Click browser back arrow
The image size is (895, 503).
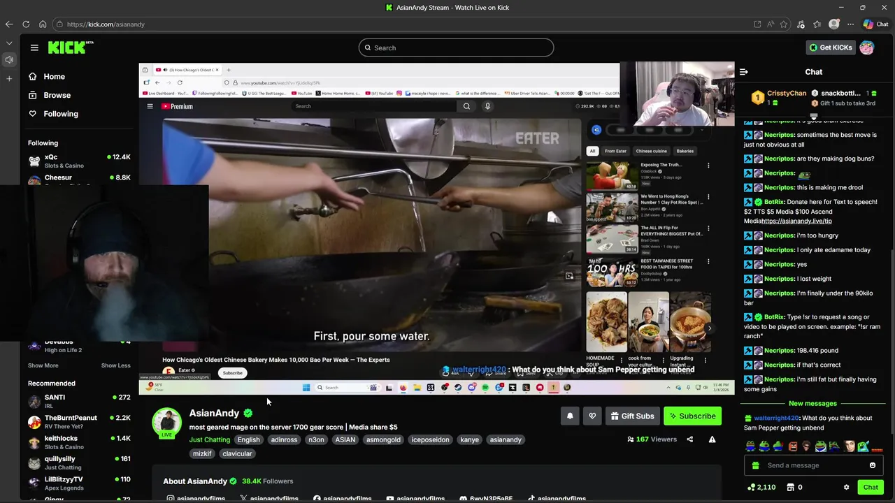[x=9, y=24]
